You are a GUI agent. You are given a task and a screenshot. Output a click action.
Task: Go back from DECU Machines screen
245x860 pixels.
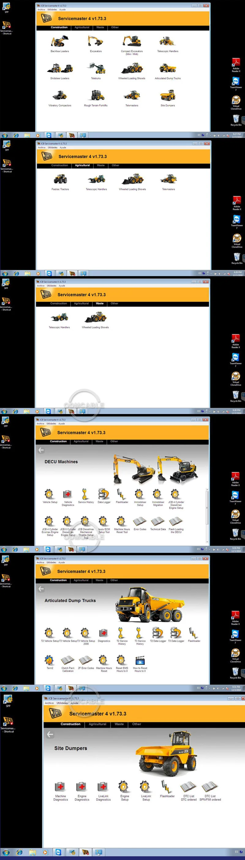[41, 450]
